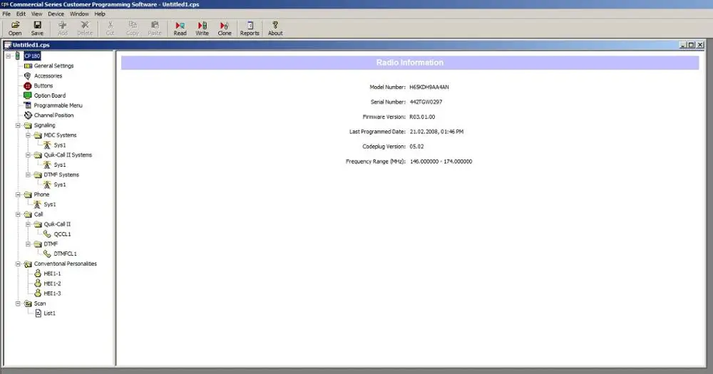
Task: Open the Window menu
Action: [x=79, y=14]
